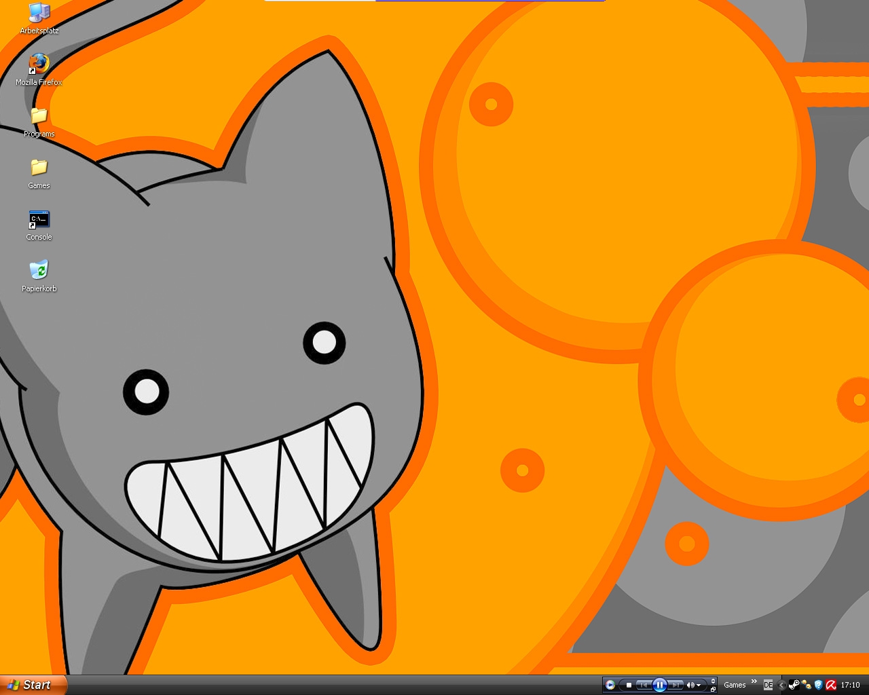Select the Arbeitsplatz desktop icon

[39, 14]
